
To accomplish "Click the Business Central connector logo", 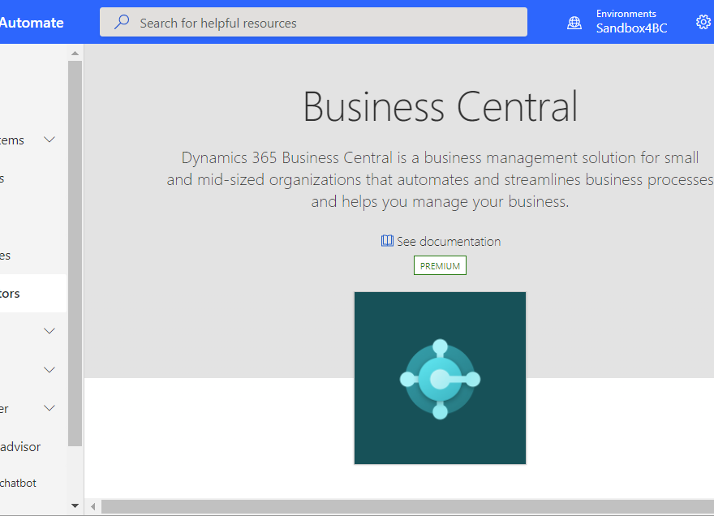I will pos(440,378).
